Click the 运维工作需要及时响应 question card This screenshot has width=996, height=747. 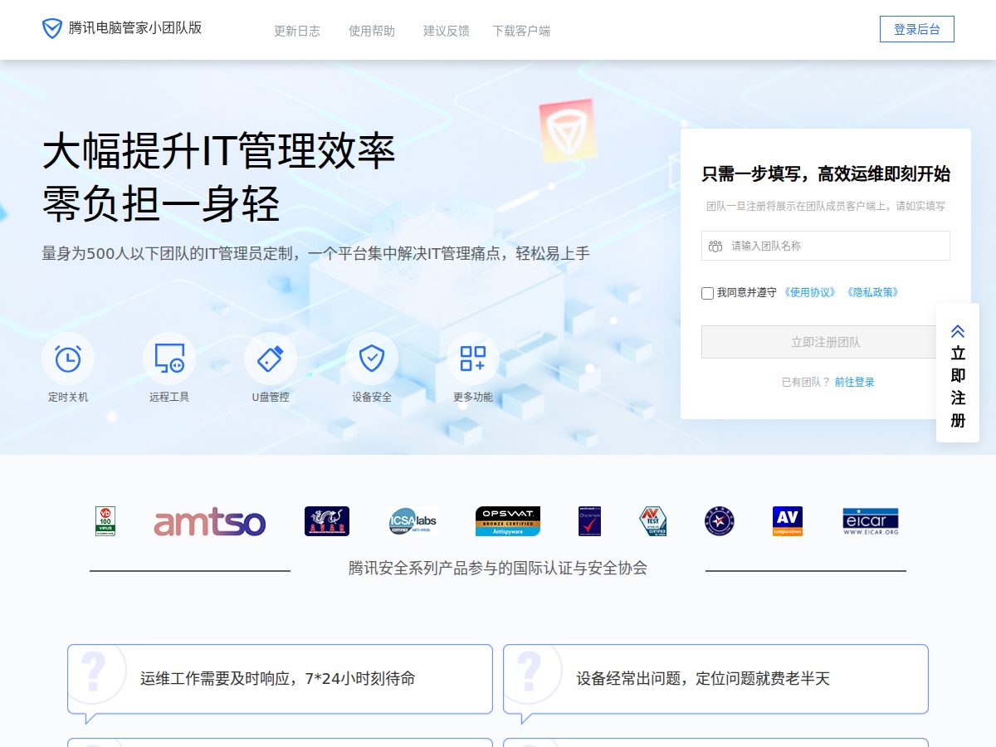[280, 679]
